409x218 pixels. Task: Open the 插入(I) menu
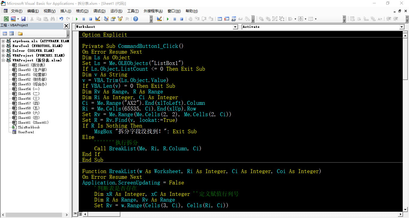pyautogui.click(x=66, y=11)
